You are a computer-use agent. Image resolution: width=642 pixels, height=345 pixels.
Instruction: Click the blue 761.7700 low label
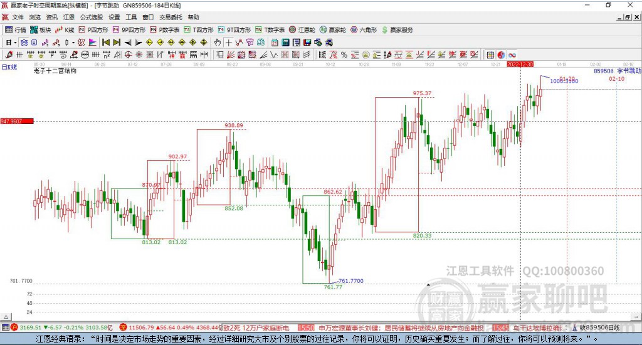(351, 281)
